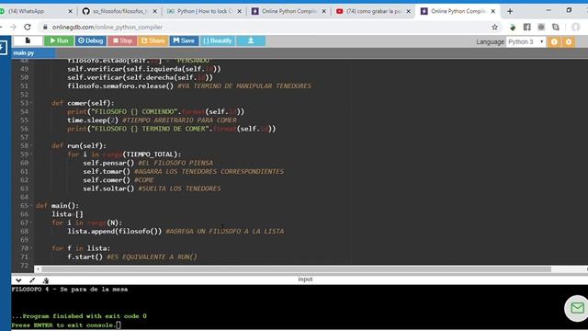This screenshot has width=588, height=331.
Task: Save the current project
Action: pyautogui.click(x=184, y=40)
